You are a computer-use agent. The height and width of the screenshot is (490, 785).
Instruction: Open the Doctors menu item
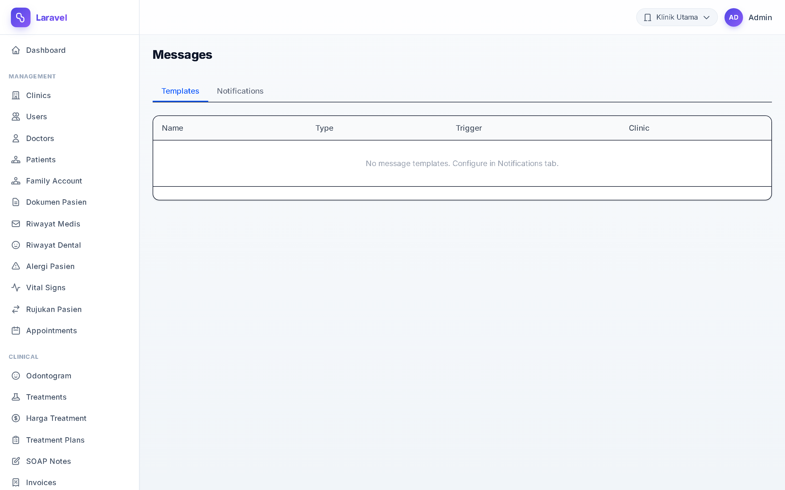click(x=70, y=138)
